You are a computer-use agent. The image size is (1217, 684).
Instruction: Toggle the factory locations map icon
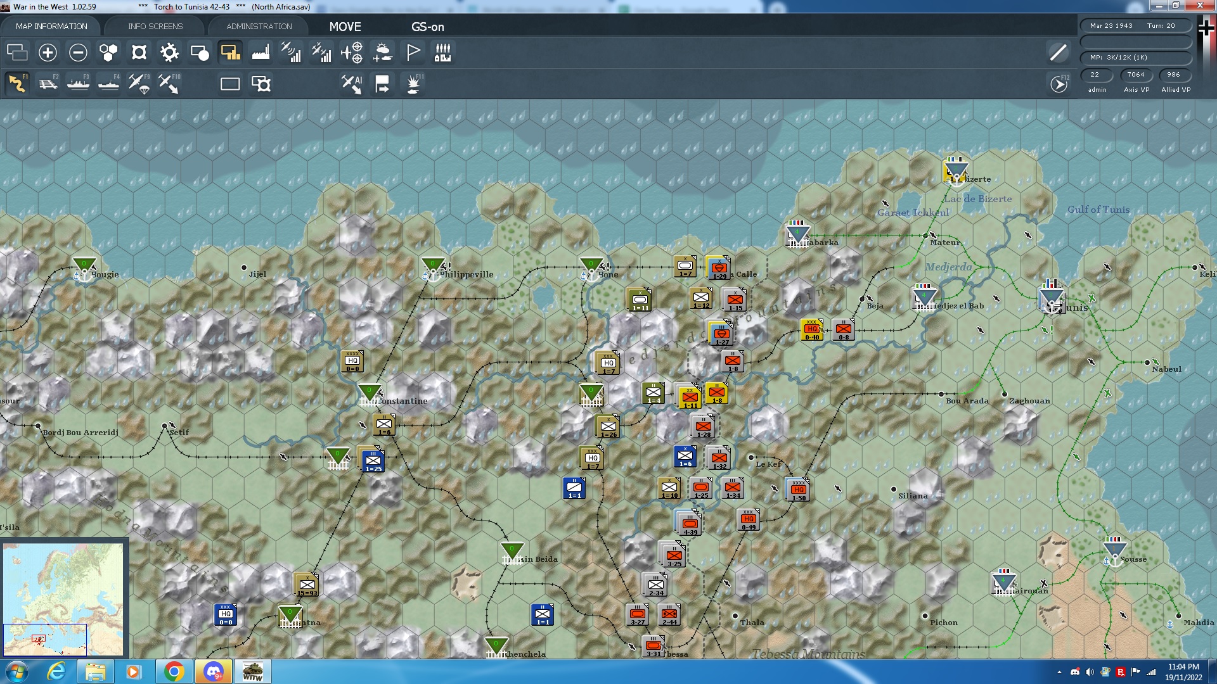click(x=261, y=53)
